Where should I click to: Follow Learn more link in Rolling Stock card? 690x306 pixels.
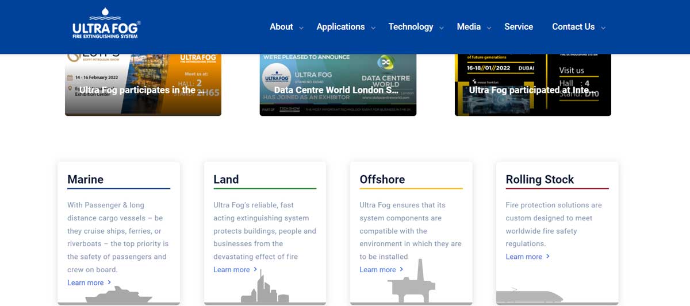[x=524, y=257]
